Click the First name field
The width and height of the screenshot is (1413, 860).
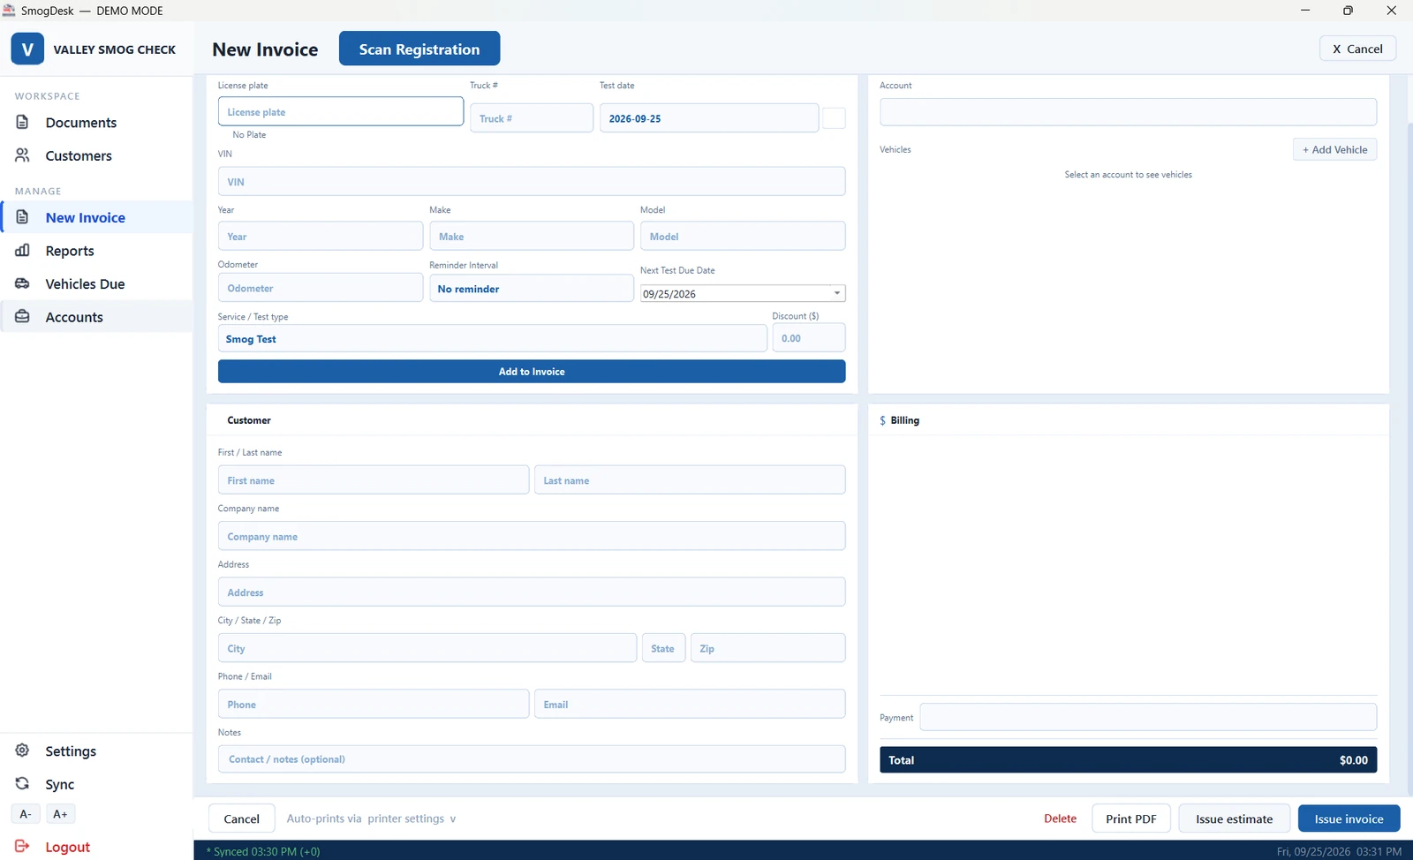tap(374, 480)
